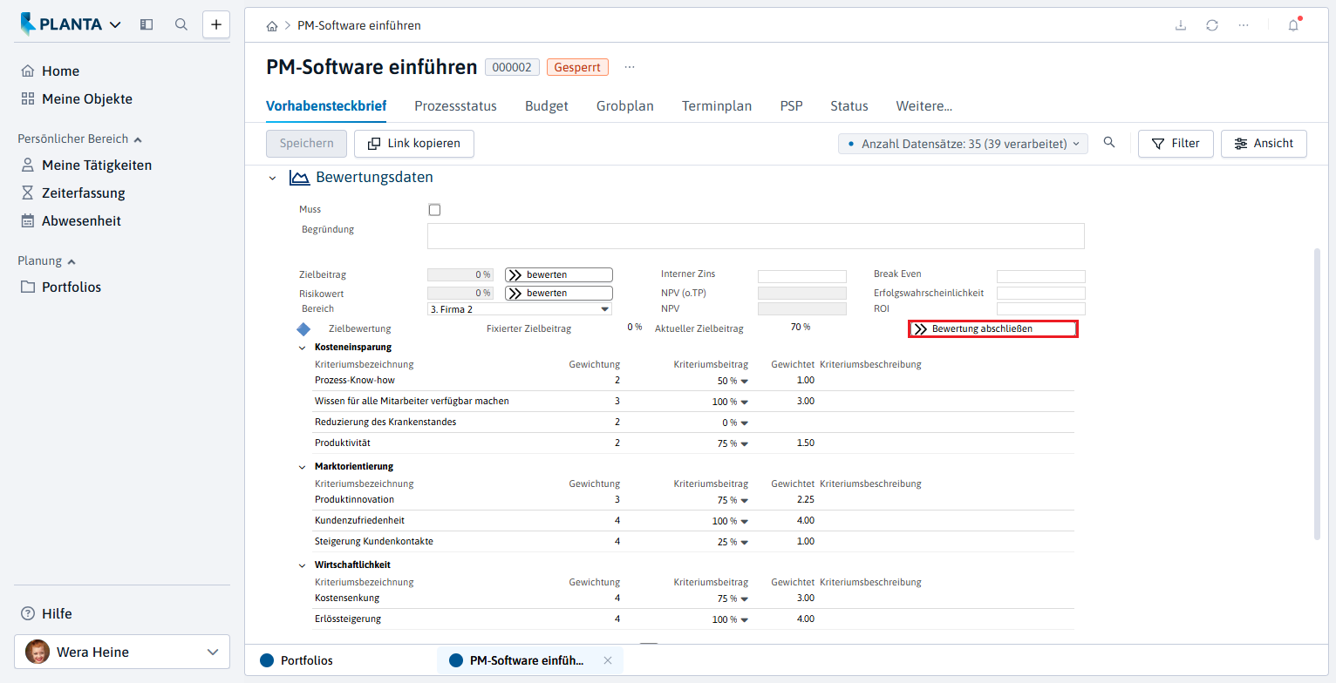
Task: Click the blue diamond Zielbewertung icon
Action: click(x=303, y=329)
